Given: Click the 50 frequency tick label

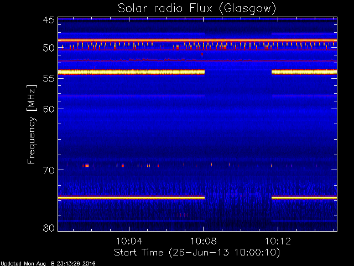Looking at the screenshot, I should coord(49,48).
